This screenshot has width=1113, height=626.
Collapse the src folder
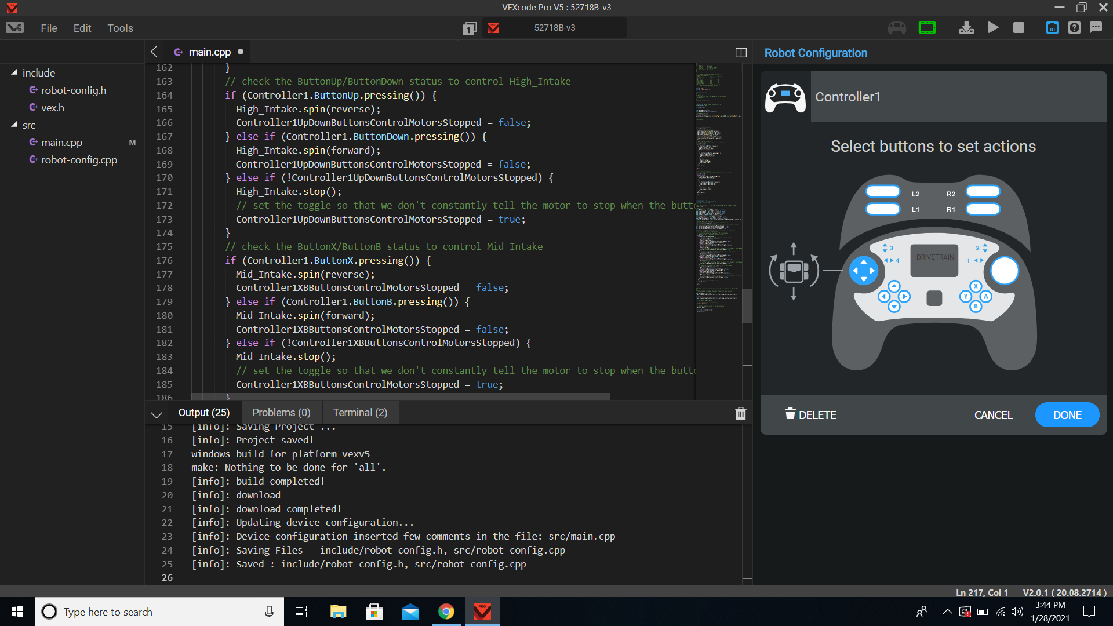pos(14,125)
